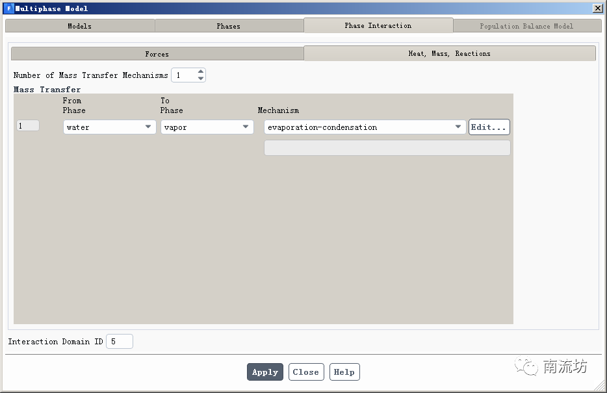Click the Close button at the bottom
This screenshot has width=607, height=393.
tap(305, 372)
